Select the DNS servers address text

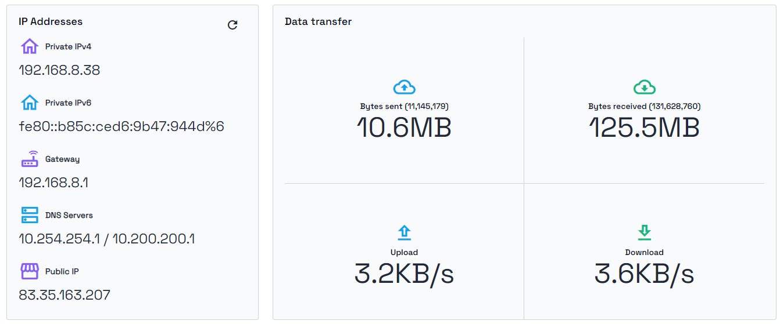107,239
